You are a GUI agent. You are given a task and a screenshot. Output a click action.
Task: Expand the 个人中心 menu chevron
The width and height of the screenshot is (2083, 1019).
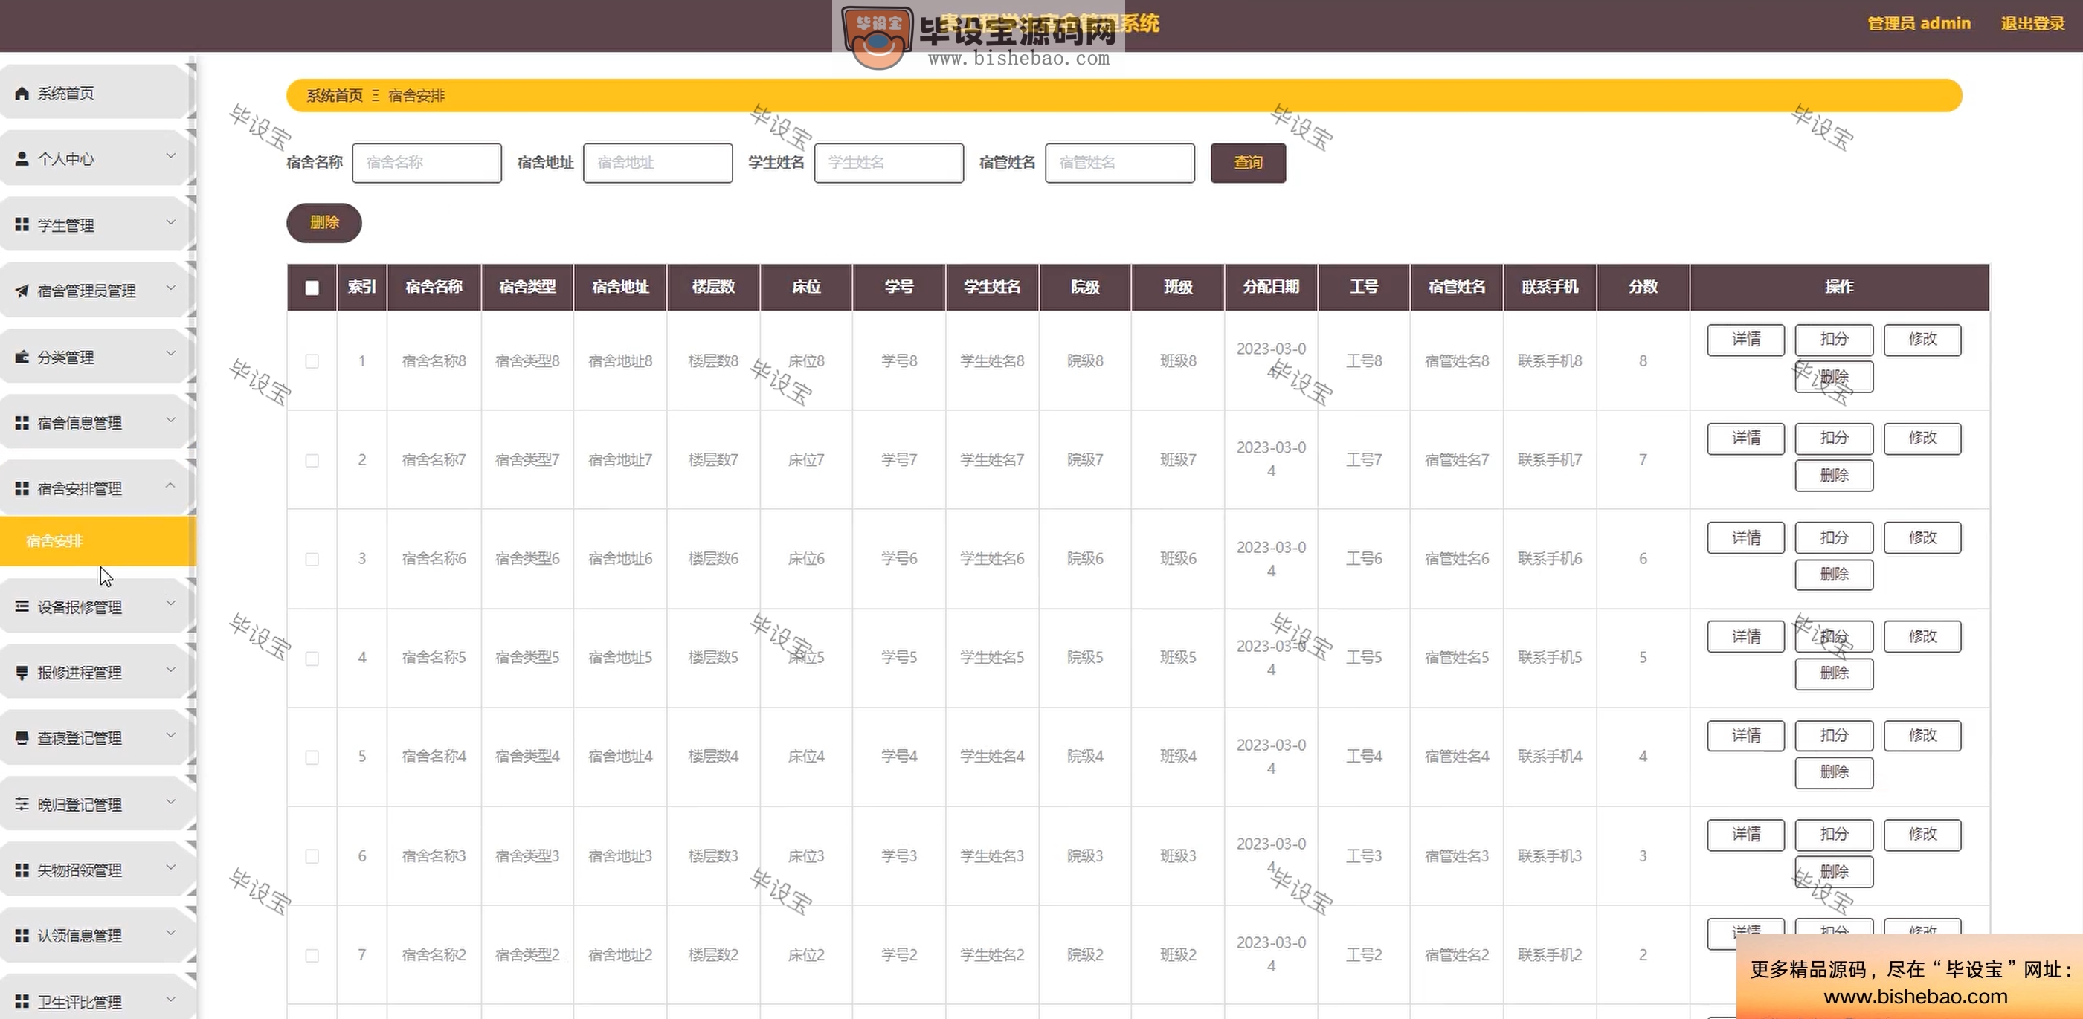click(x=170, y=156)
